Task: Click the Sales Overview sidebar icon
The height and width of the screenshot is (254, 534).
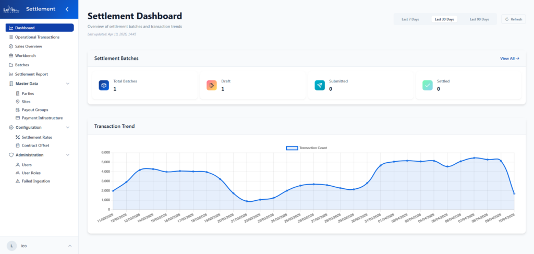Action: tap(11, 46)
